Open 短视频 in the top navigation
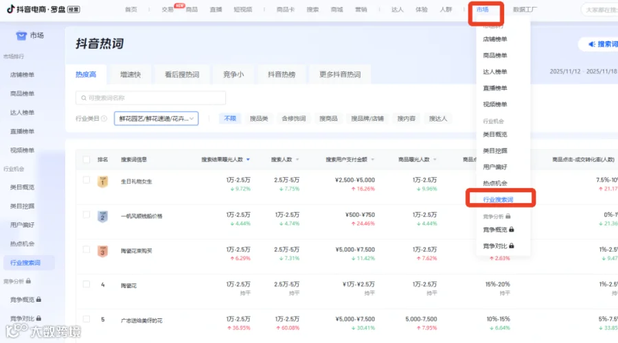Image resolution: width=618 pixels, height=343 pixels. tap(243, 10)
